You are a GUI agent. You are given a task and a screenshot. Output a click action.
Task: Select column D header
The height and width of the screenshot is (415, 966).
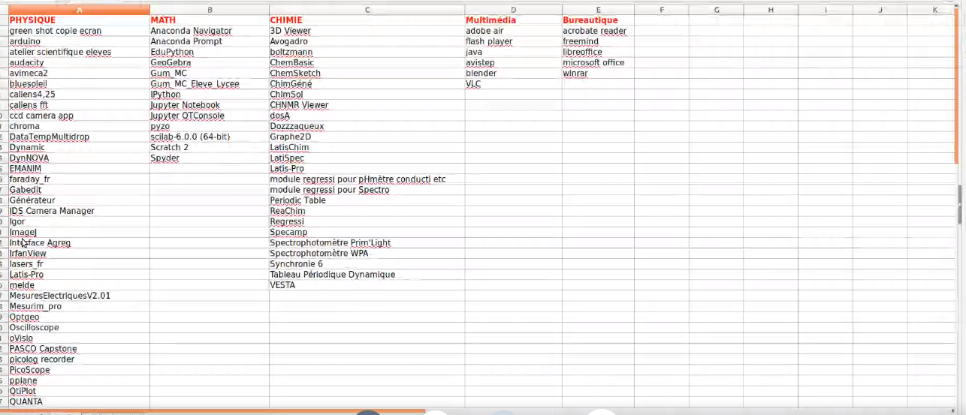(513, 10)
